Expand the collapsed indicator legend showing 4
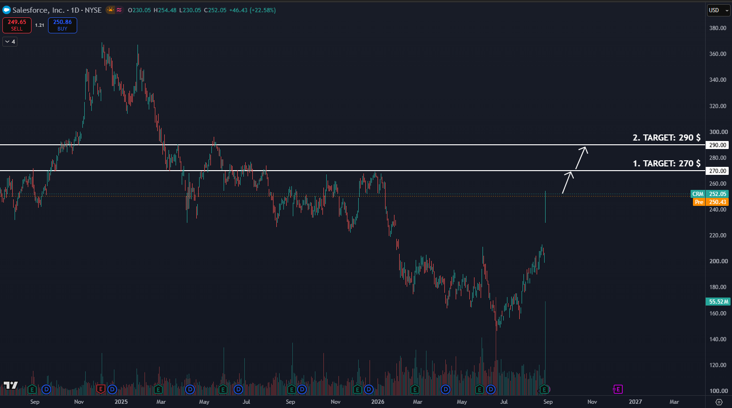732x408 pixels. click(10, 42)
